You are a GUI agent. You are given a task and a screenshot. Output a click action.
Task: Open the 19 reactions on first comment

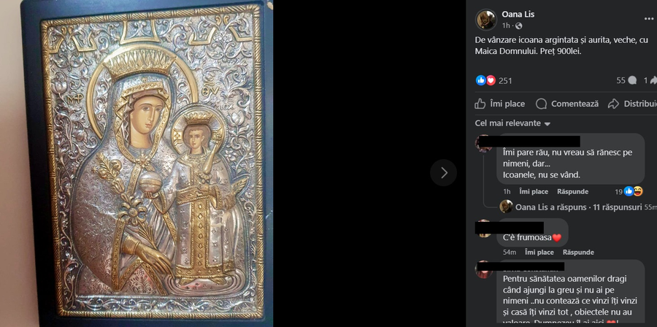pos(629,191)
